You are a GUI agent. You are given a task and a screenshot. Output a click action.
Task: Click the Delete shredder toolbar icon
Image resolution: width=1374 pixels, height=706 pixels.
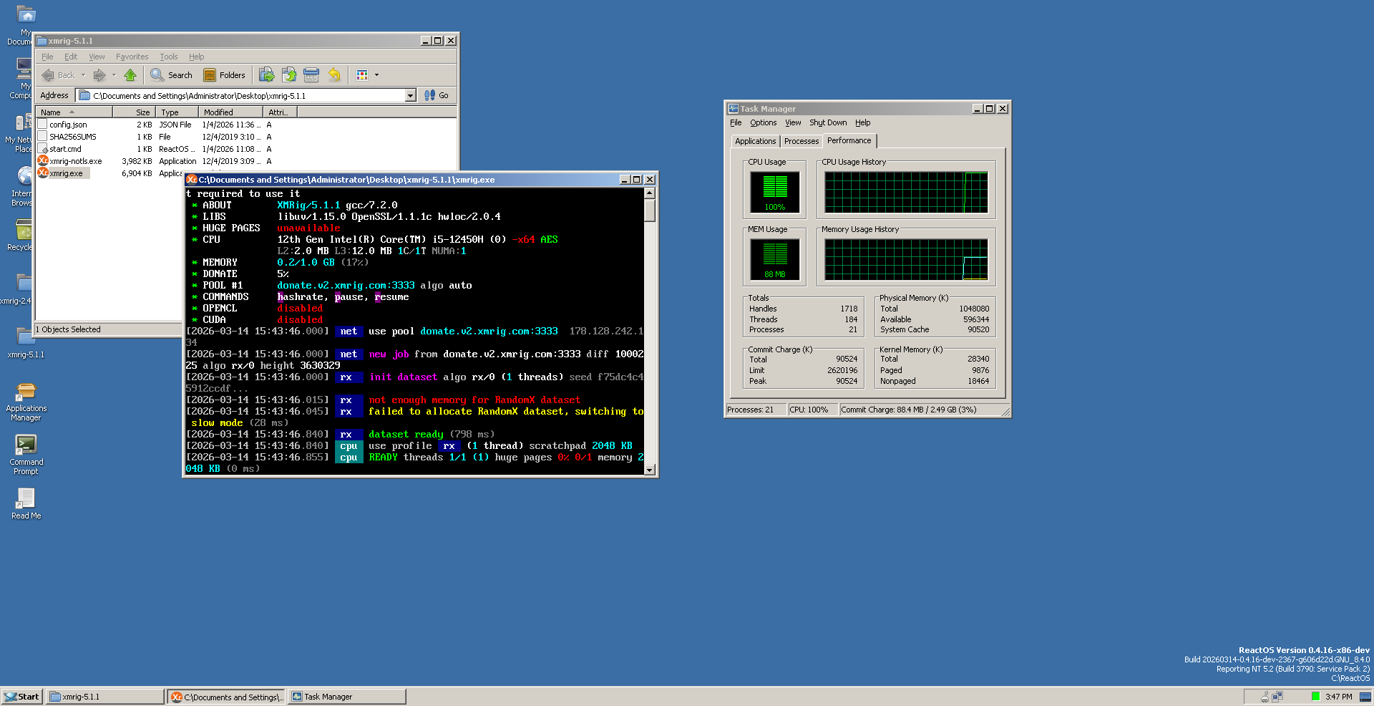[x=311, y=75]
